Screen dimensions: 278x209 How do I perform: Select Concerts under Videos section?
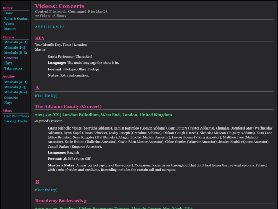(11, 58)
